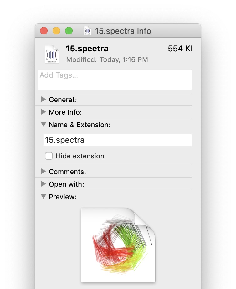The height and width of the screenshot is (289, 236).
Task: Click the colorful spectra preview thumbnail
Action: [x=118, y=244]
